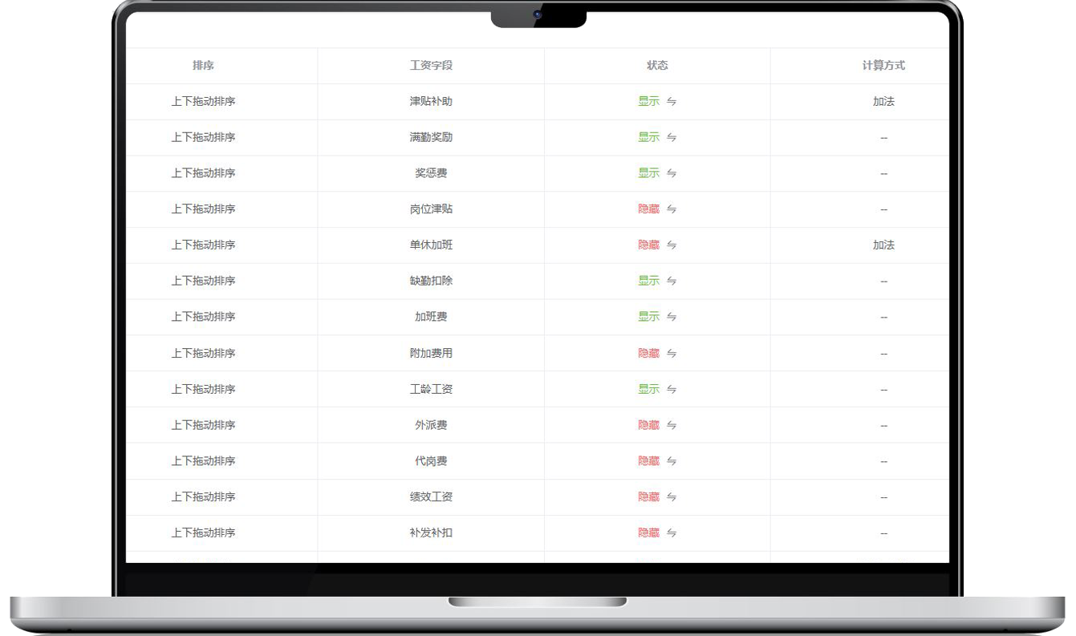Click the 计算方式 column header

883,66
